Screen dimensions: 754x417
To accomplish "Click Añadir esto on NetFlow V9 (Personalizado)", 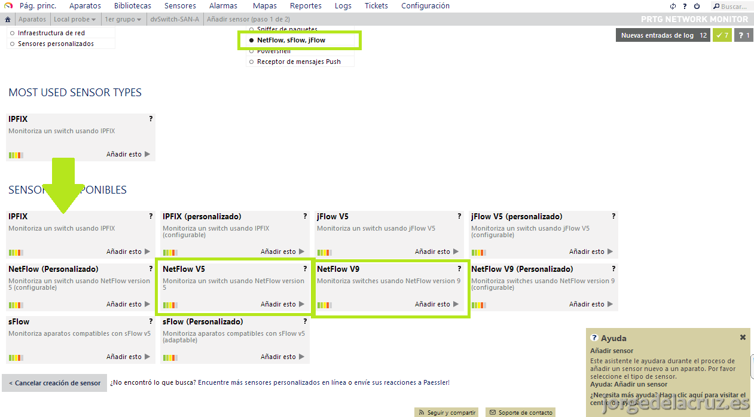I will click(x=591, y=304).
